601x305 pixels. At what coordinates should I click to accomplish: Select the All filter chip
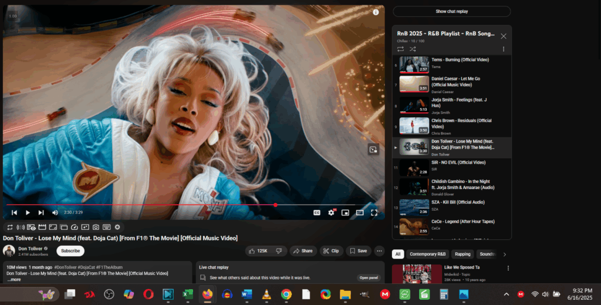click(x=398, y=254)
